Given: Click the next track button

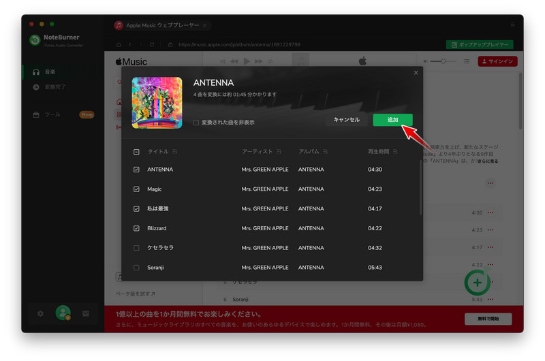Looking at the screenshot, I should pyautogui.click(x=259, y=61).
